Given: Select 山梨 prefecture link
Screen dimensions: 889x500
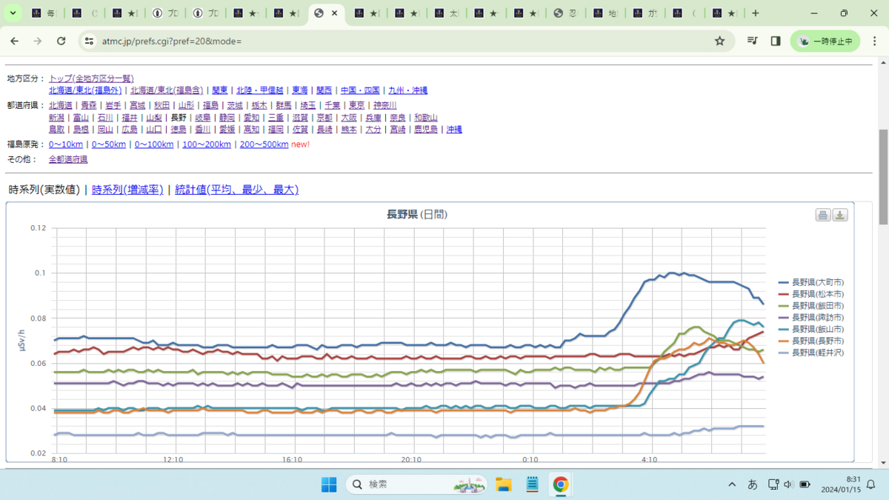Looking at the screenshot, I should click(154, 118).
